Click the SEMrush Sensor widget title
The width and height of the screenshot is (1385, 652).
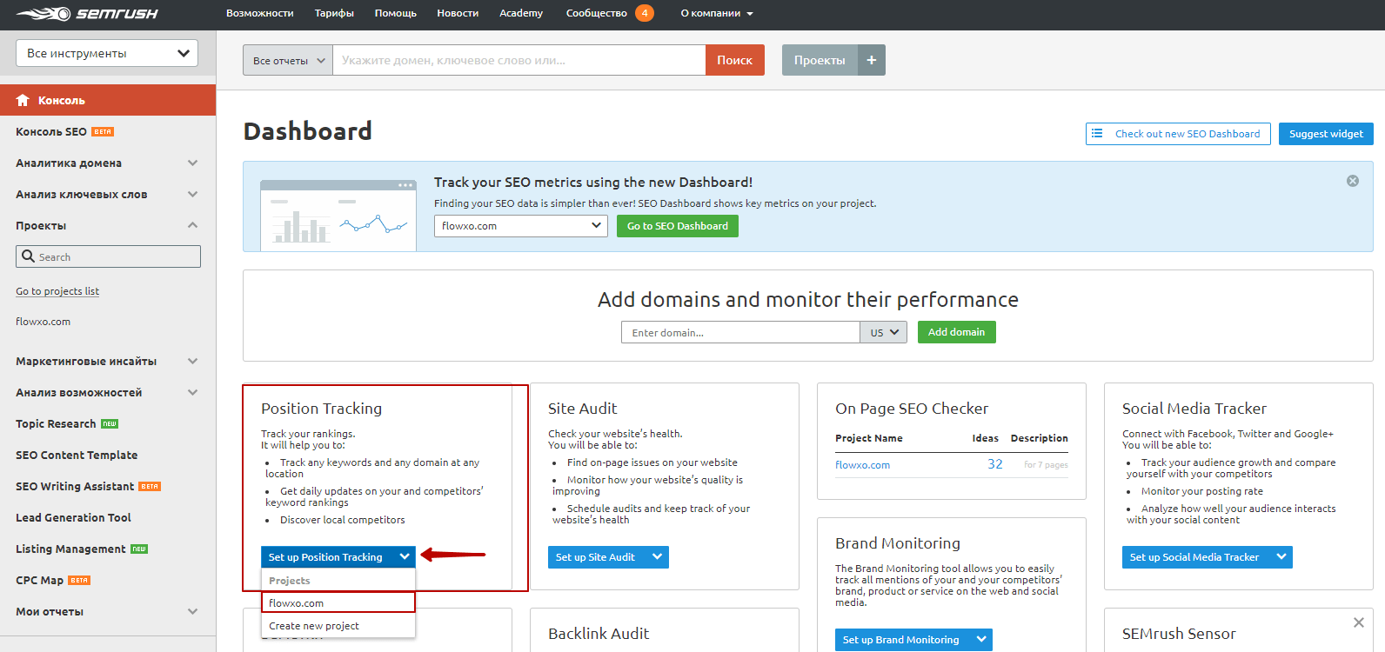1179,634
